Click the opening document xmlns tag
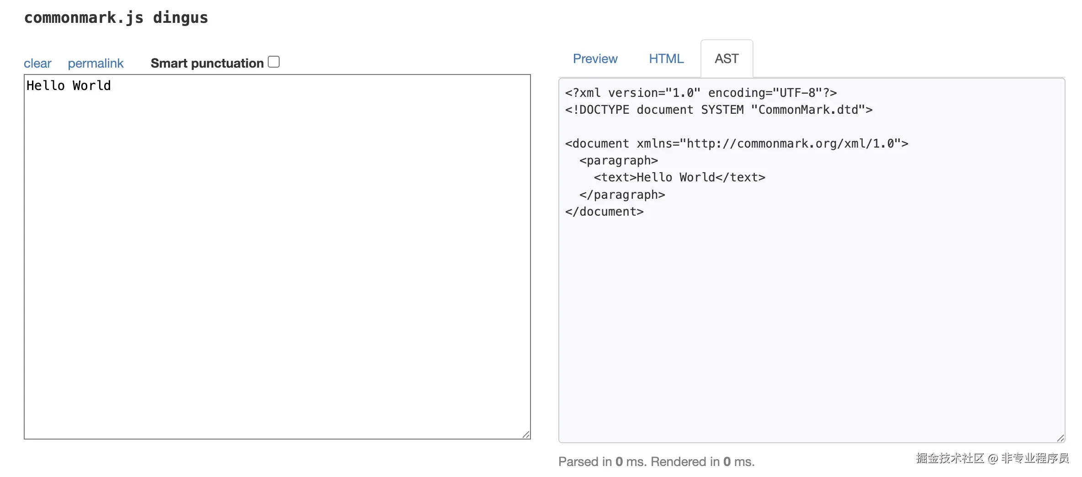 click(736, 144)
